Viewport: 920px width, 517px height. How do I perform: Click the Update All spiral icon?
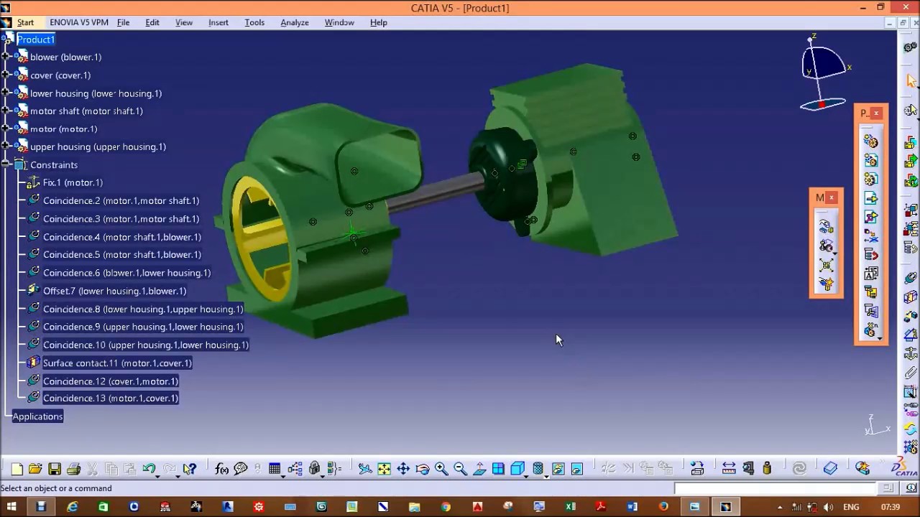click(x=799, y=469)
